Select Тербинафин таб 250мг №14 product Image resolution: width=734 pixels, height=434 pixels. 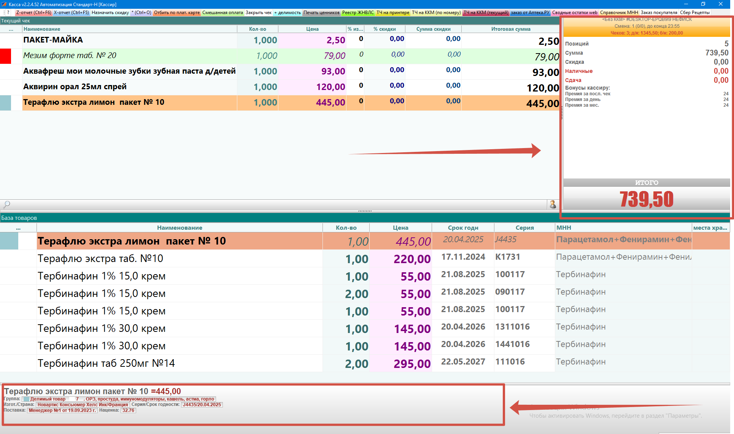coord(365,363)
